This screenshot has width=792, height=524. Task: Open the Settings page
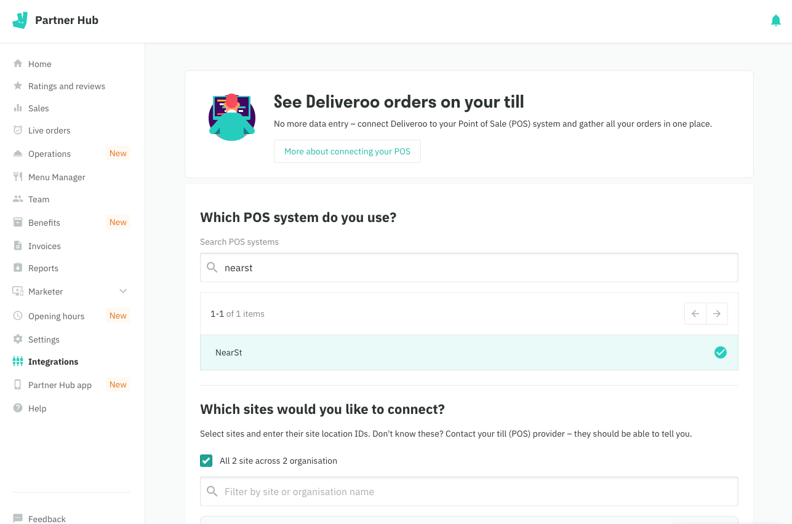(x=44, y=339)
